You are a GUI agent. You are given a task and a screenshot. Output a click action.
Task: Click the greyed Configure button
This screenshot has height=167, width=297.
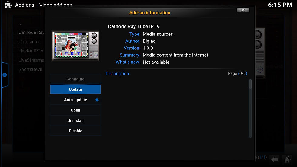point(75,79)
